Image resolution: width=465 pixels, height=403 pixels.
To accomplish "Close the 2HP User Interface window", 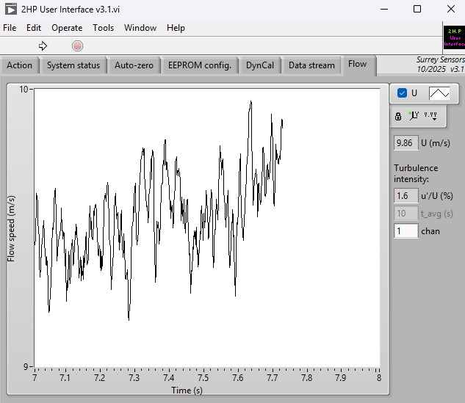I will (x=451, y=10).
